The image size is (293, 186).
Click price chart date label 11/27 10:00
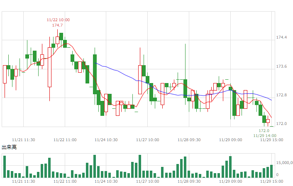coord(148,140)
